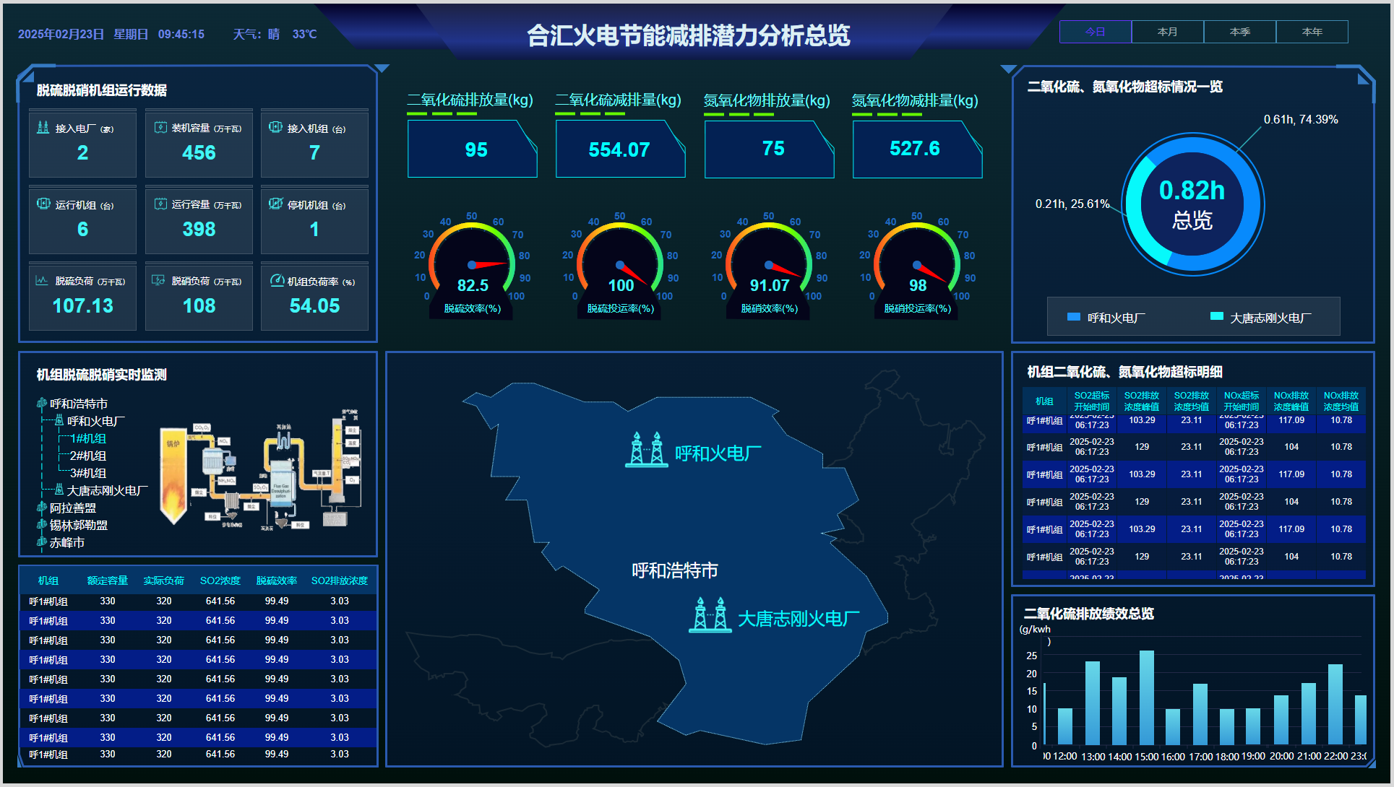Select the 2#机组 tree node
This screenshot has height=787, width=1394.
88,456
